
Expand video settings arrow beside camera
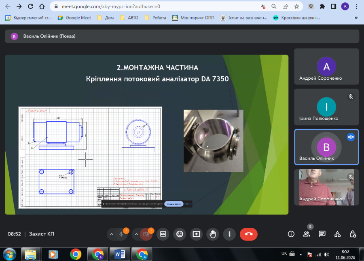tap(136, 234)
